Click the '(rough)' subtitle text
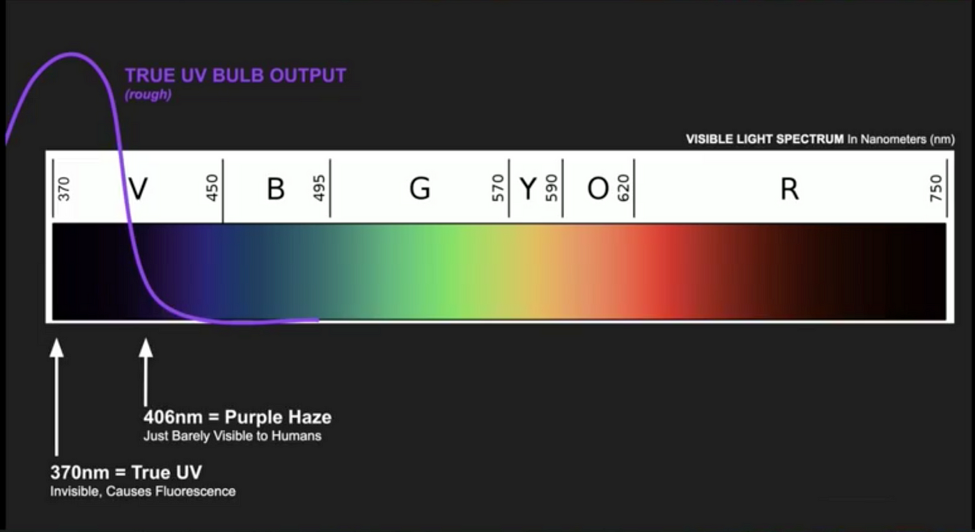Image resolution: width=975 pixels, height=532 pixels. tap(148, 95)
